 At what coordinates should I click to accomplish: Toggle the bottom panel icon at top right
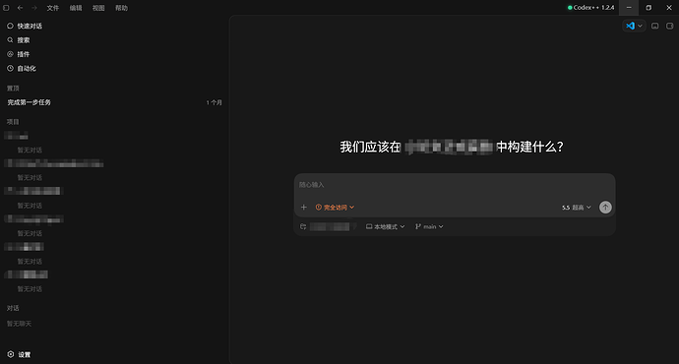click(655, 26)
